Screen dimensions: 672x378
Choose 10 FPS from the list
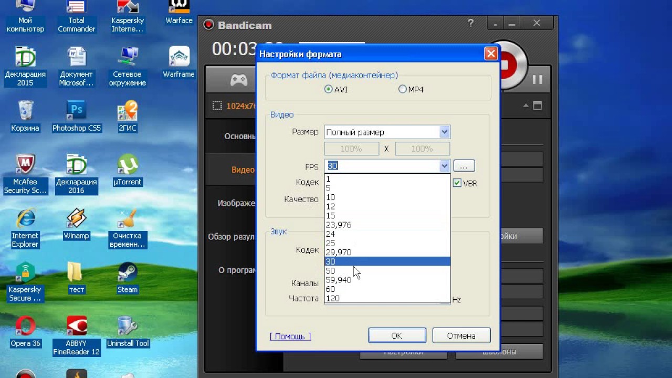click(x=387, y=197)
